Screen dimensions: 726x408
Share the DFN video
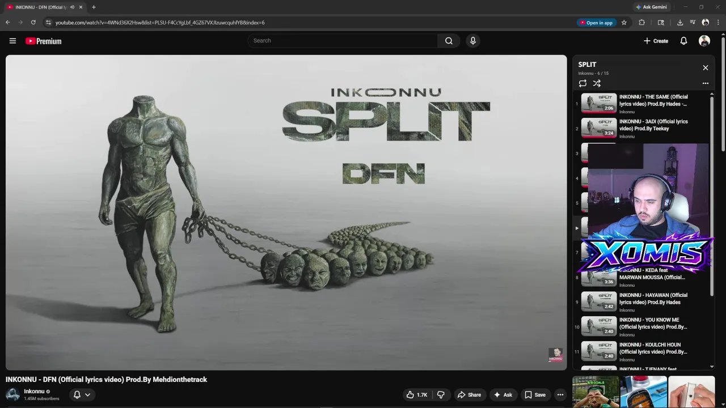tap(469, 395)
